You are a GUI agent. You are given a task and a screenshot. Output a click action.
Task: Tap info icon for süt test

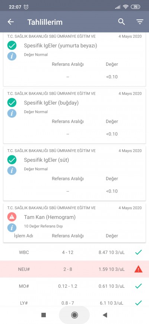click(x=12, y=171)
